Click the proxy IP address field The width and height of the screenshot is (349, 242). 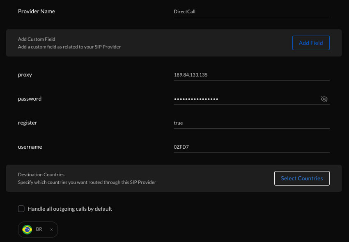(252, 75)
